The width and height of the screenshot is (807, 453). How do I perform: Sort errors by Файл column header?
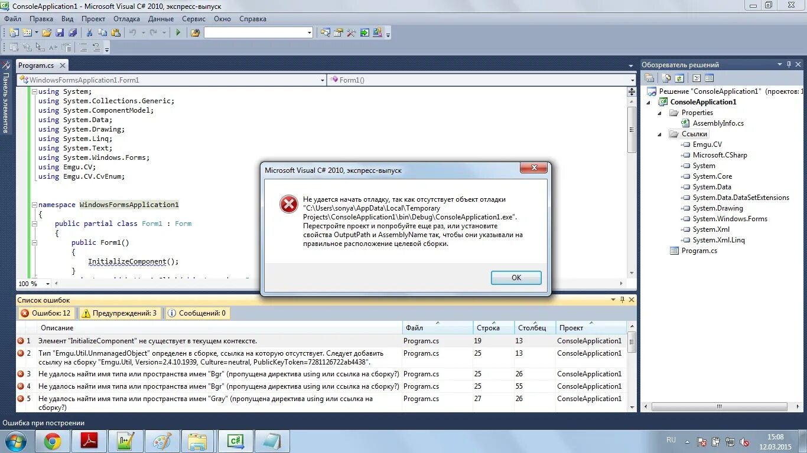(438, 327)
